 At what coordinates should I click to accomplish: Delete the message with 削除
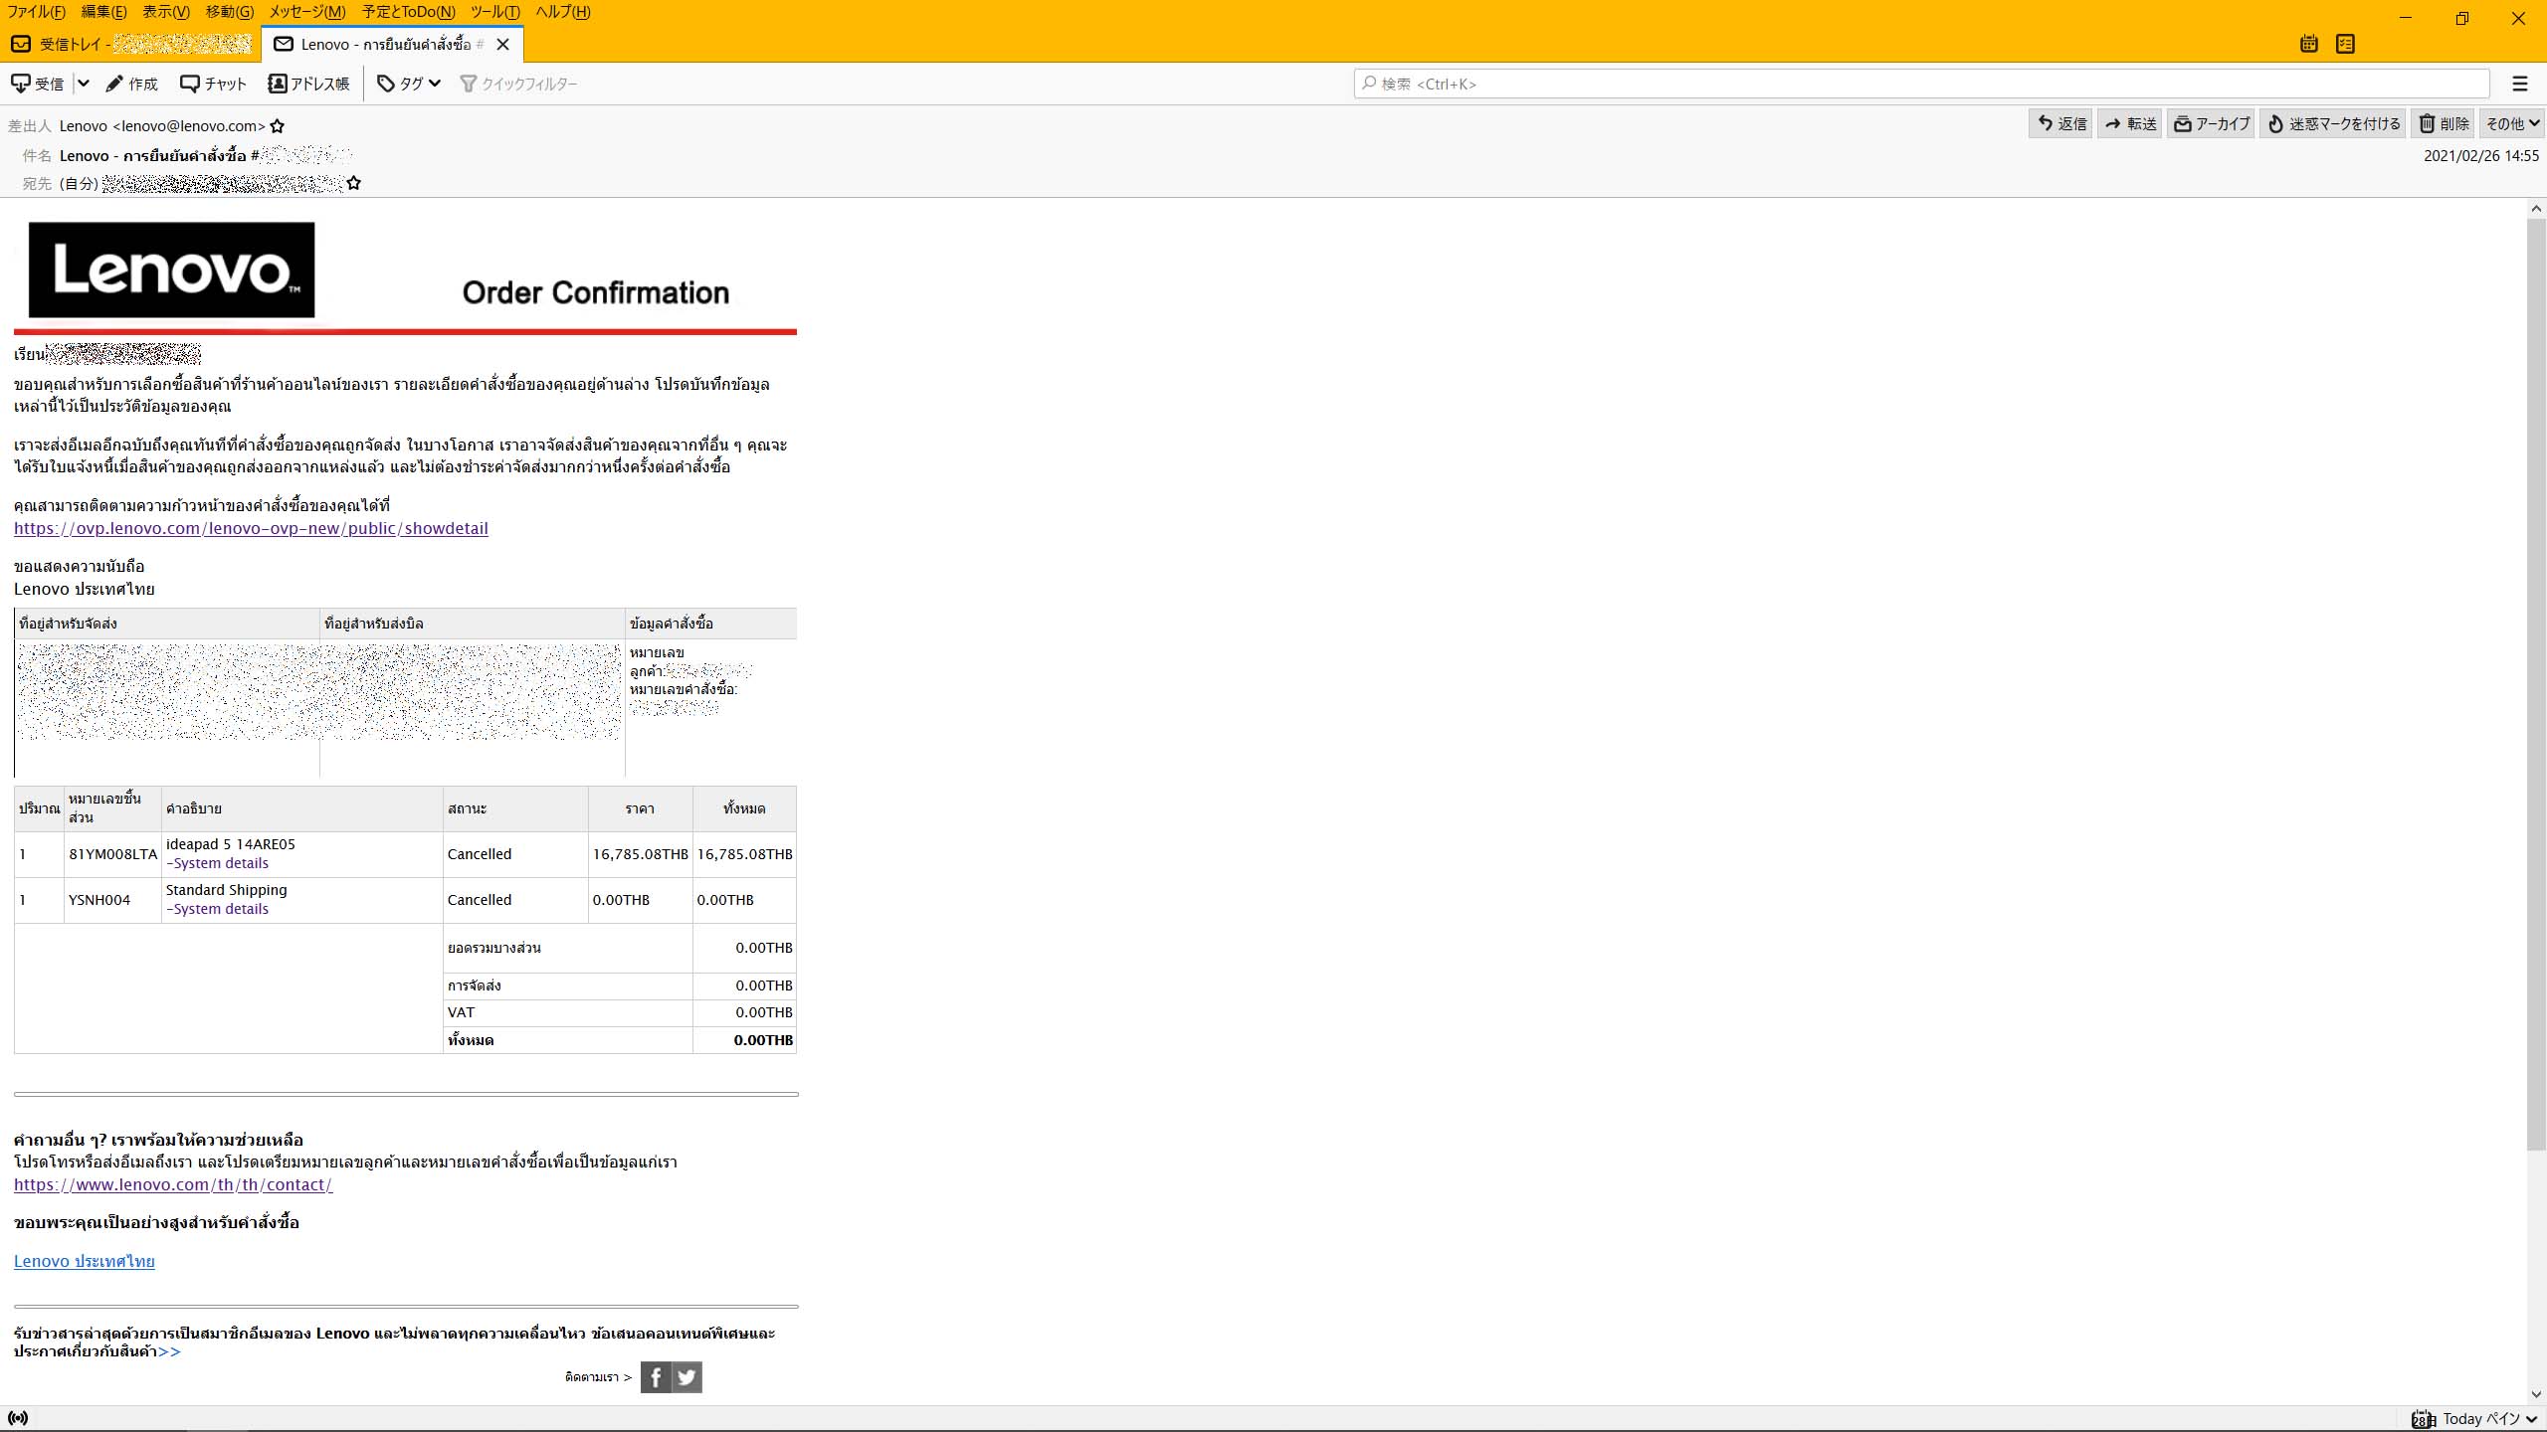(x=2444, y=123)
